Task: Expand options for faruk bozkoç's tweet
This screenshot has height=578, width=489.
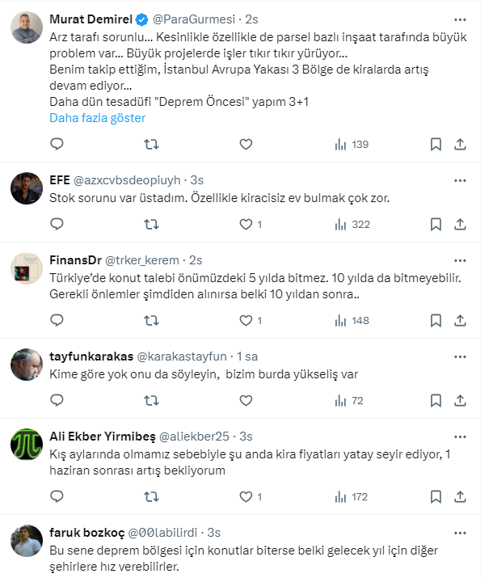Action: coord(460,533)
